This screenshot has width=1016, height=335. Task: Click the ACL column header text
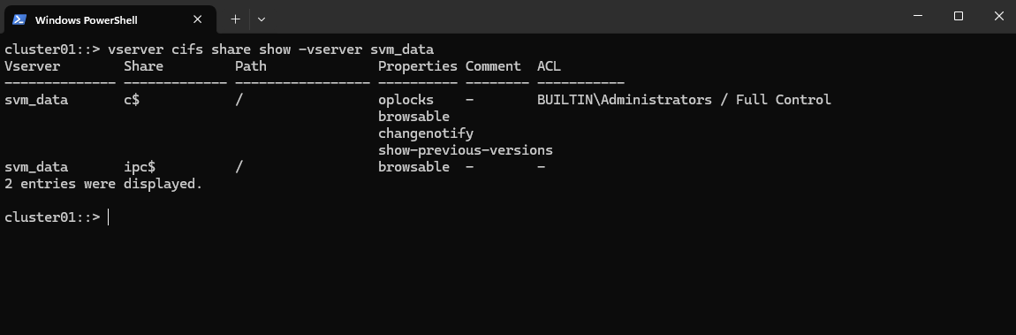(x=549, y=66)
